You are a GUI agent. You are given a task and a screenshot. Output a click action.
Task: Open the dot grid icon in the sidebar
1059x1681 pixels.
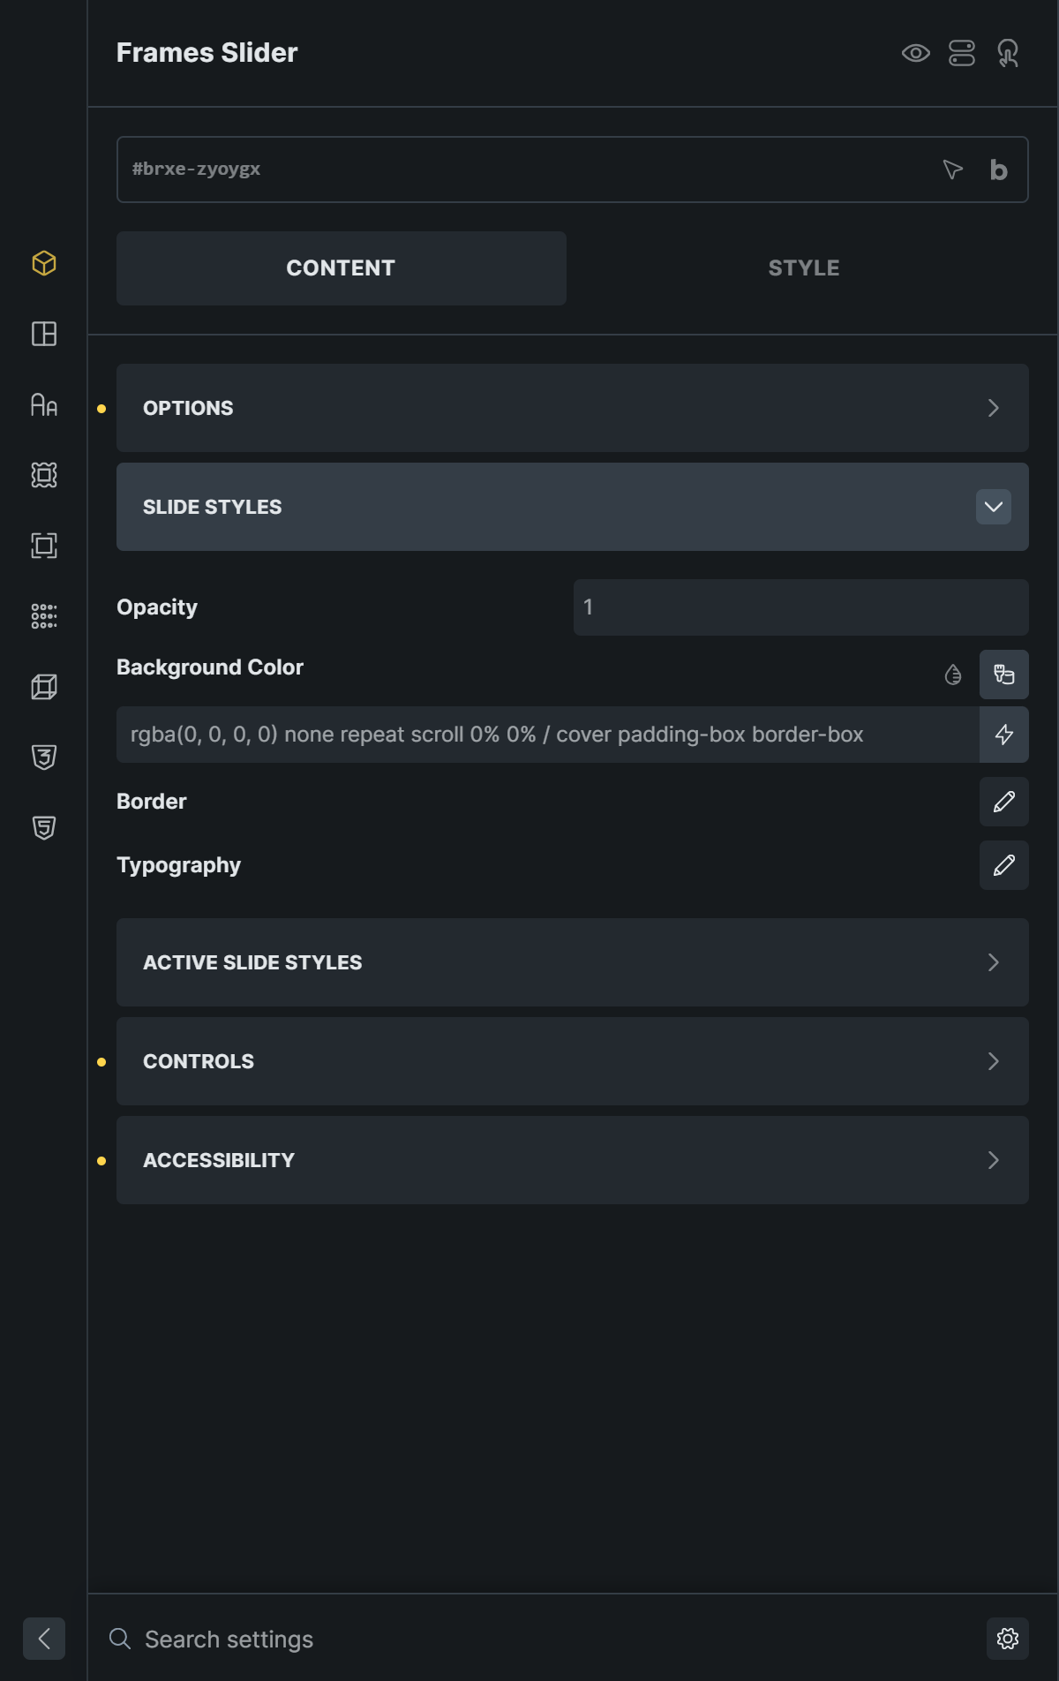click(x=44, y=616)
